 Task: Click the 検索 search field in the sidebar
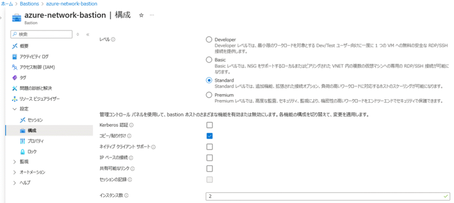point(41,34)
